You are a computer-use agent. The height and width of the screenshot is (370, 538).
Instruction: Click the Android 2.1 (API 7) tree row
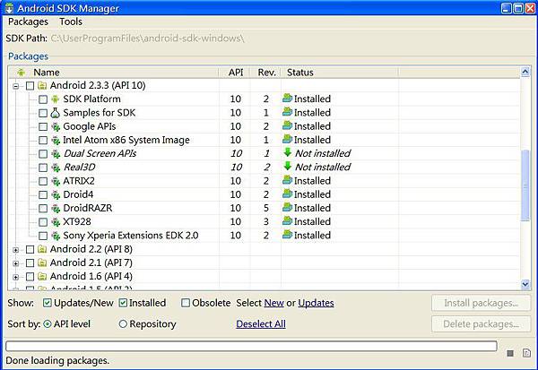click(265, 262)
